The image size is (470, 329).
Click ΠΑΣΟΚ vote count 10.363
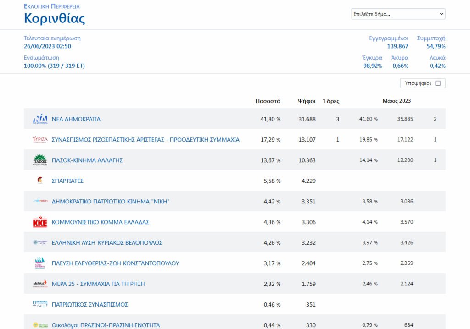tap(307, 160)
